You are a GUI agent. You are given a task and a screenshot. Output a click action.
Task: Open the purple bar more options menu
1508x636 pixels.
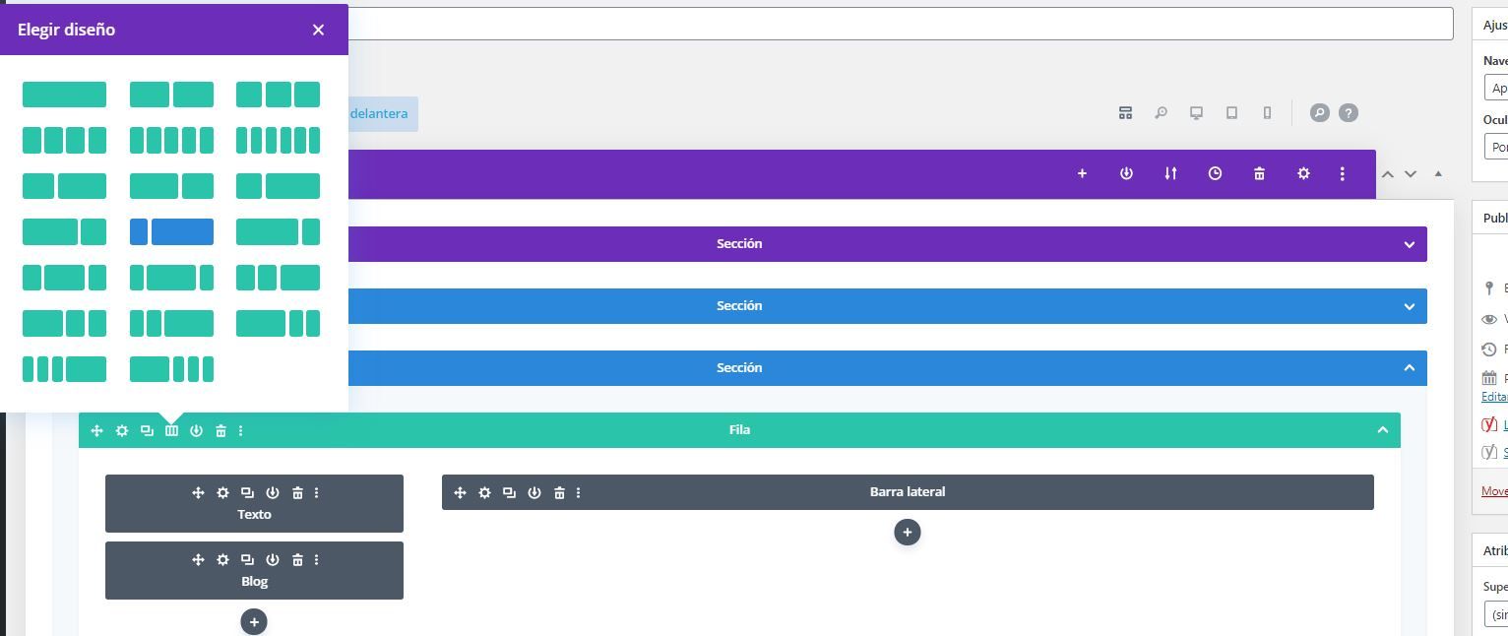[x=1342, y=173]
